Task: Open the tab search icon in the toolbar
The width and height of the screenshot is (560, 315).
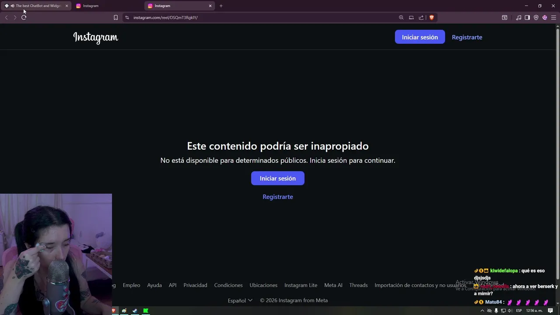Action: [x=504, y=17]
